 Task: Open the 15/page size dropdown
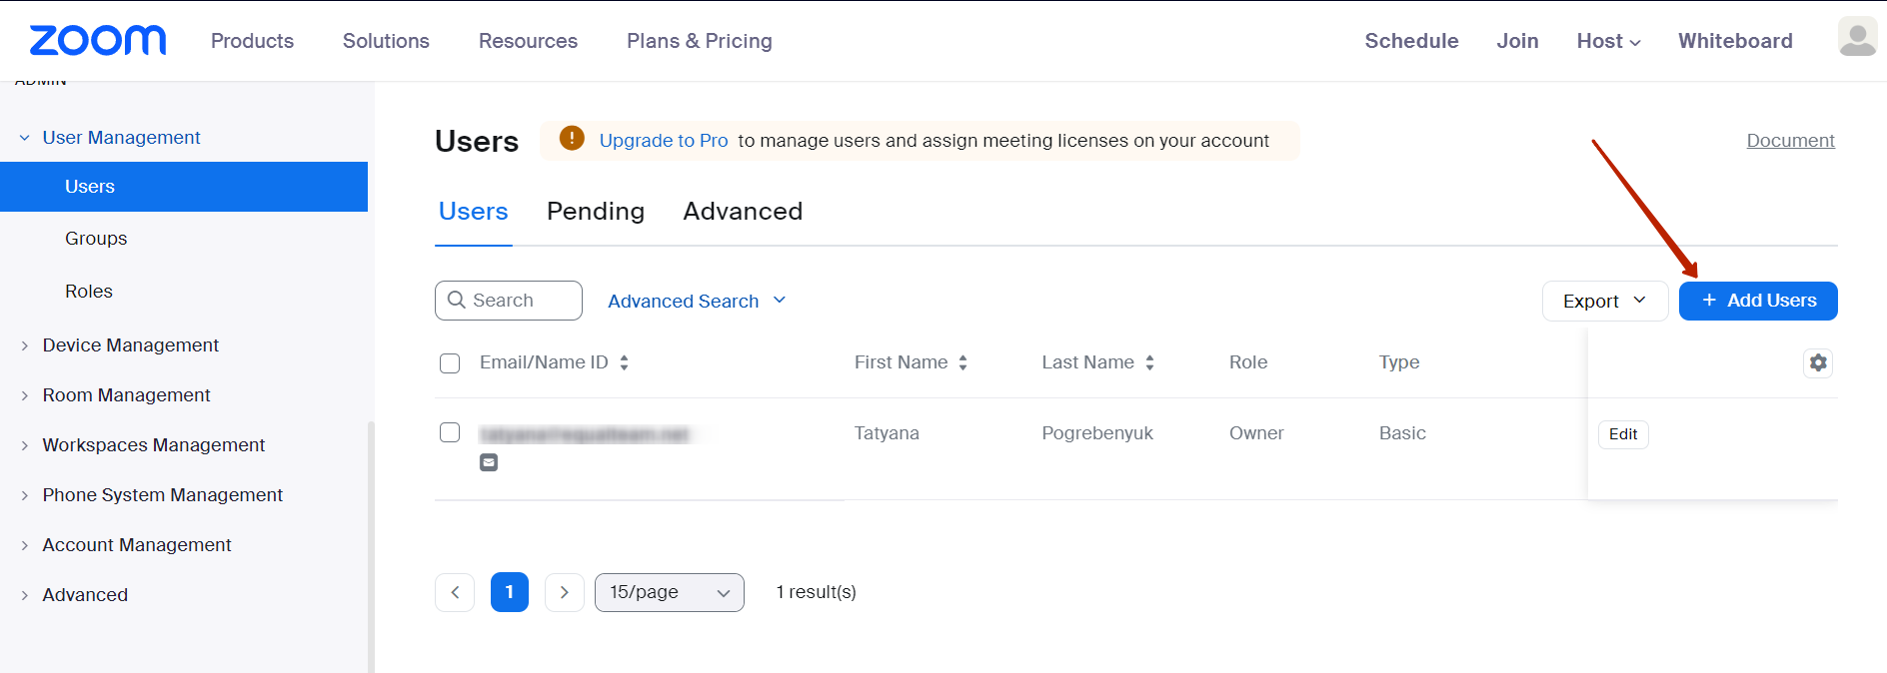[x=669, y=592]
